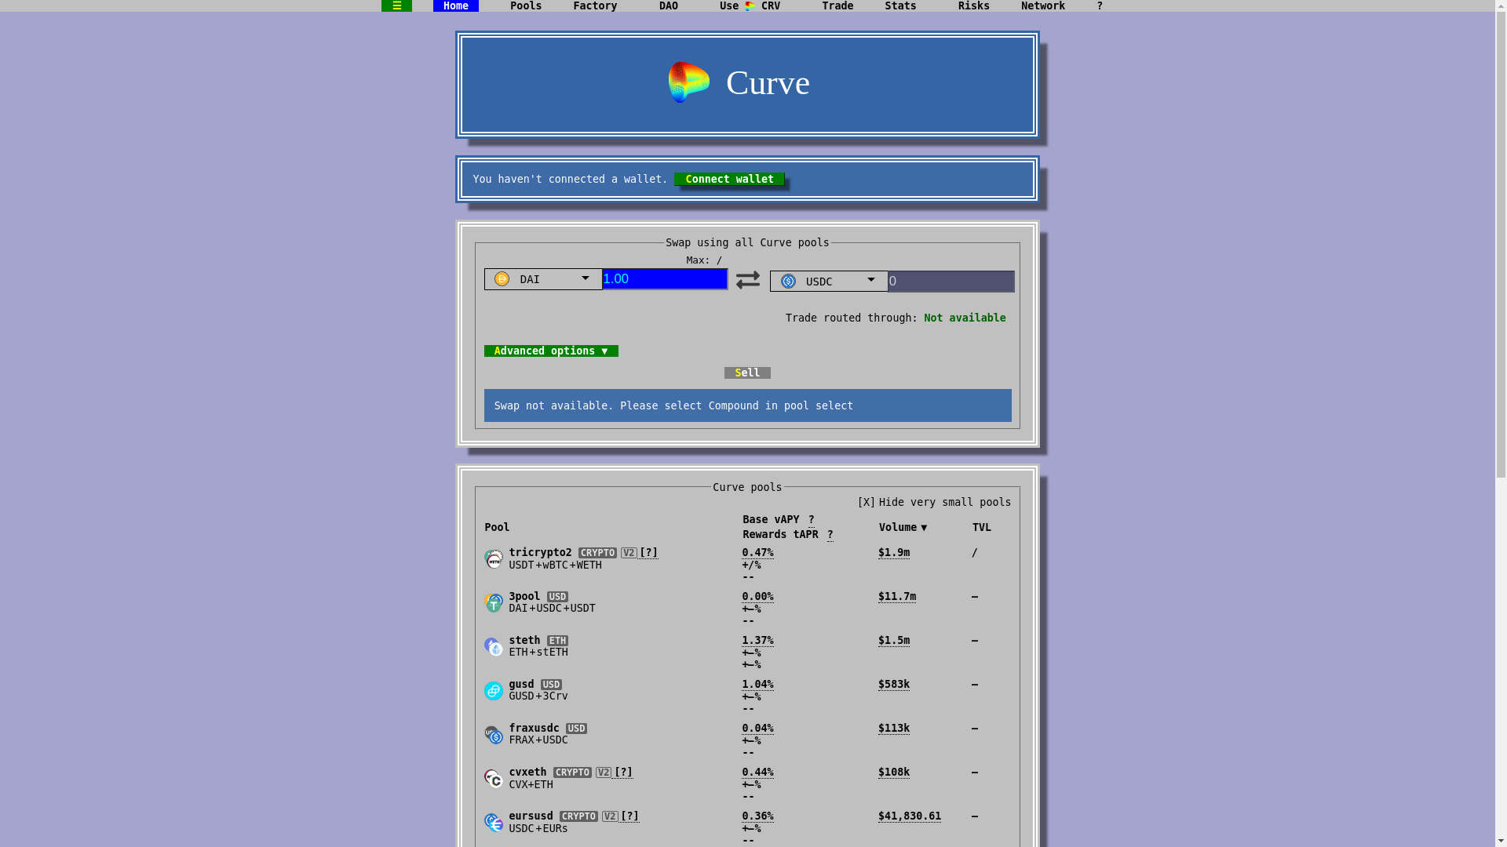Screen dimensions: 1507x847
Task: Click the gusd pool icon
Action: (x=494, y=690)
